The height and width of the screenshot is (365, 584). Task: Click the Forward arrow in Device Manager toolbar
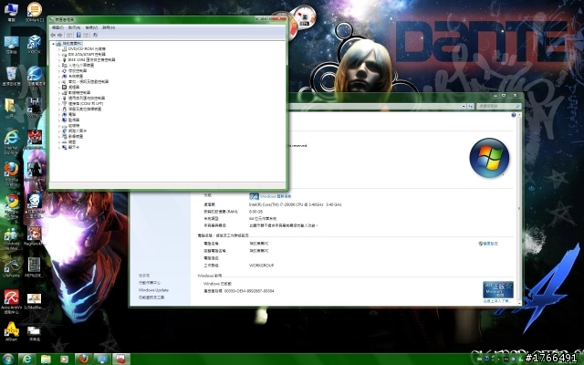pos(60,35)
